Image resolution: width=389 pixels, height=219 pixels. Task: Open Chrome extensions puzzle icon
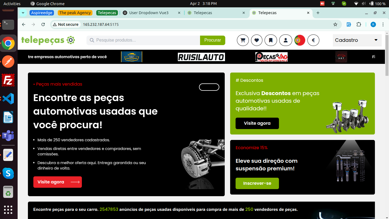click(x=359, y=24)
